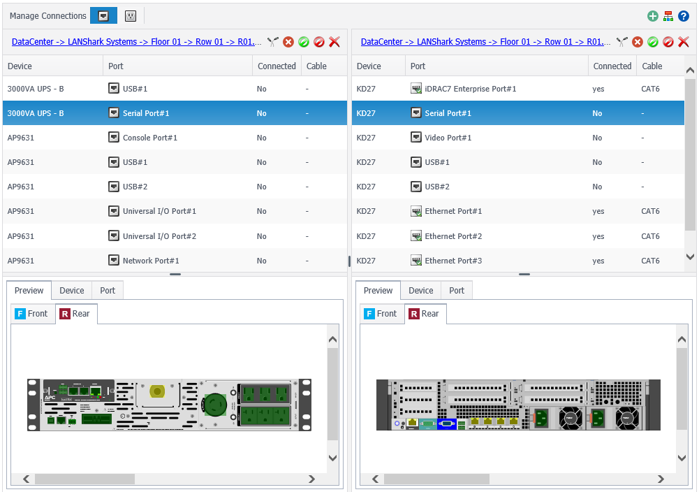699x492 pixels.
Task: Open help question mark icon
Action: tap(684, 16)
